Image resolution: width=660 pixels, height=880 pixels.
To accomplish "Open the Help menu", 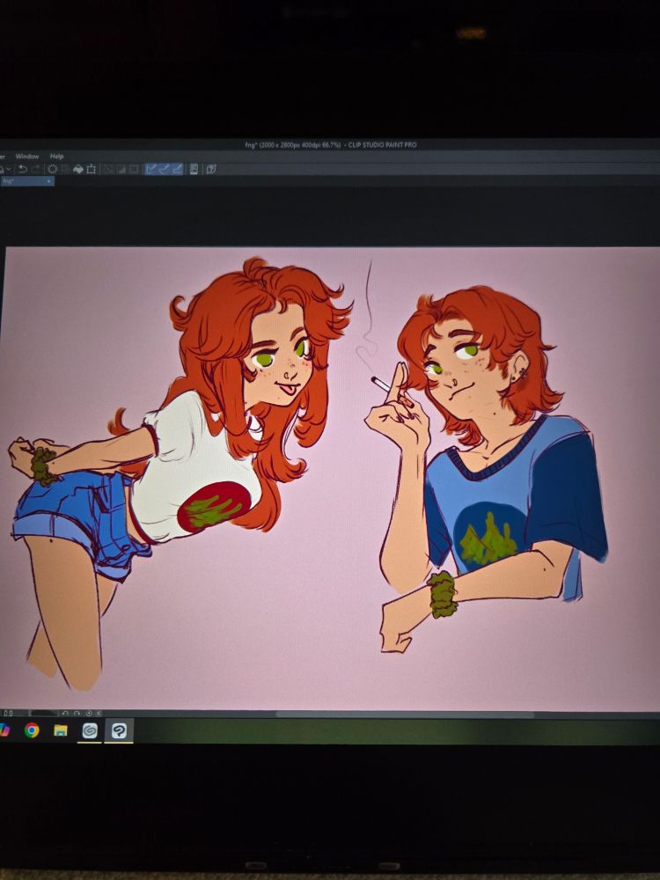I will point(56,157).
